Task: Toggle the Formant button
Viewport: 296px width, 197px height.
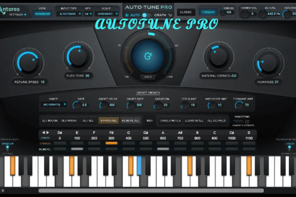Action: (208, 12)
